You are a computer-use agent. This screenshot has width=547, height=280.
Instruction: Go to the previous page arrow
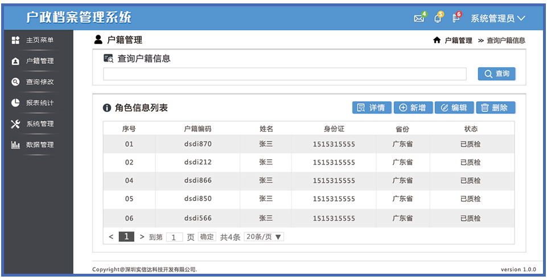[111, 237]
